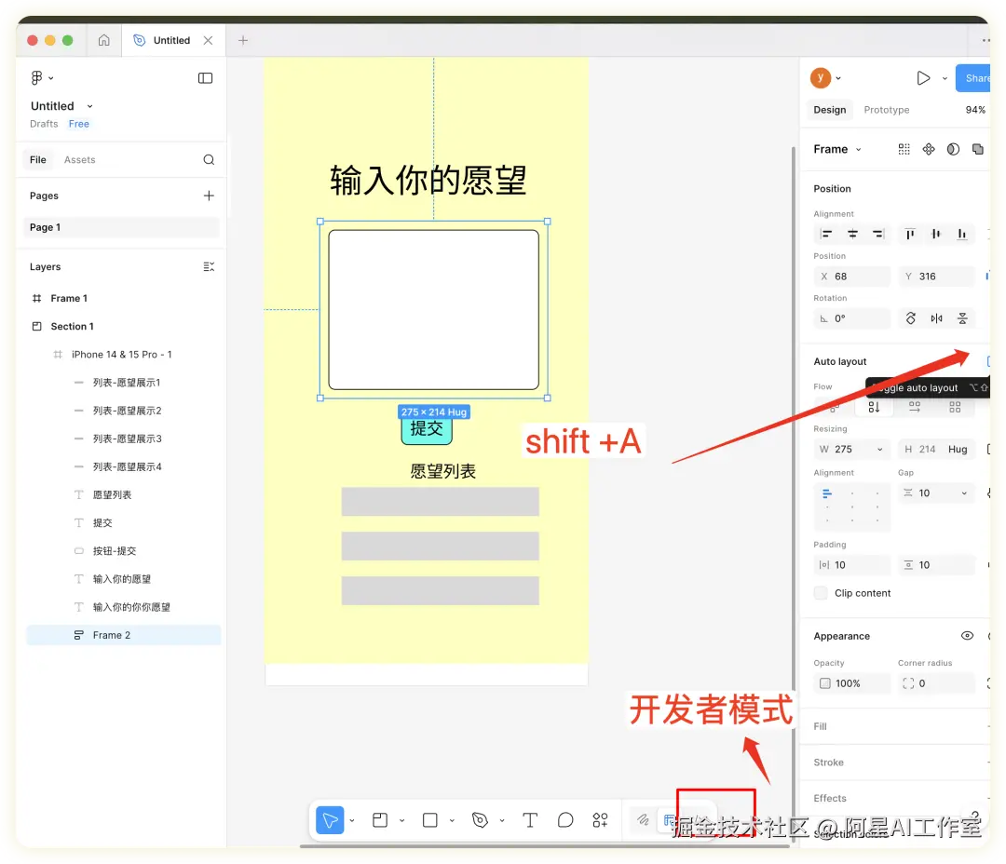Click the mask icon in the Frame panel
Viewport: 1006px width, 864px height.
pyautogui.click(x=952, y=149)
